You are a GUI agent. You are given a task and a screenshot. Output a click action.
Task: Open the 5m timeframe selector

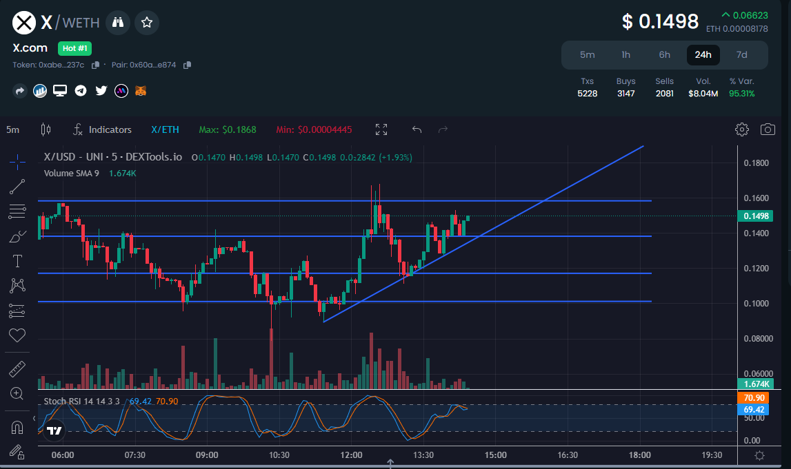click(14, 129)
